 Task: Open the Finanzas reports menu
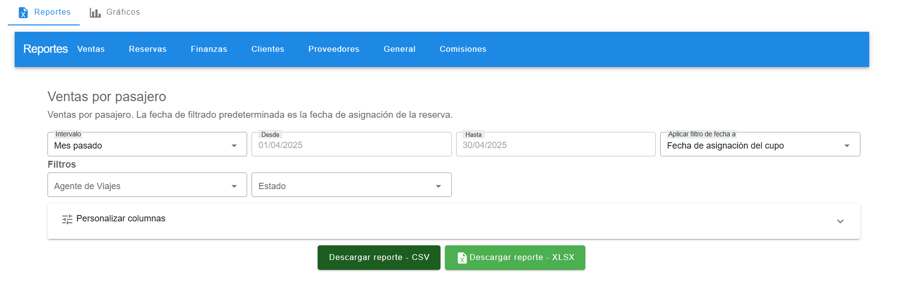point(208,49)
